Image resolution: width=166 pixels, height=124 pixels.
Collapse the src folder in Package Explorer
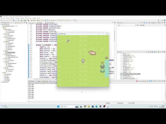[2, 28]
